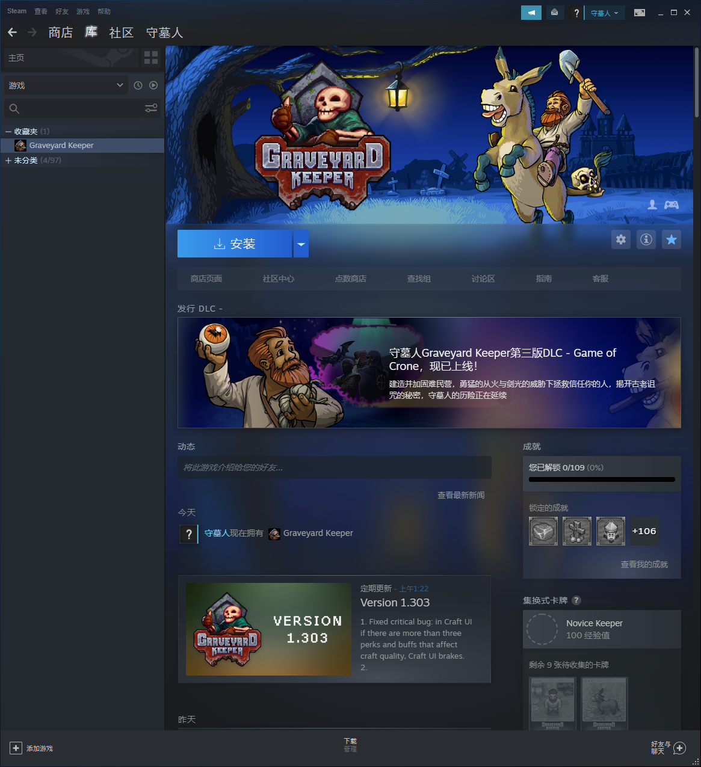Click the 查看我的成就 link
701x767 pixels.
(x=644, y=564)
